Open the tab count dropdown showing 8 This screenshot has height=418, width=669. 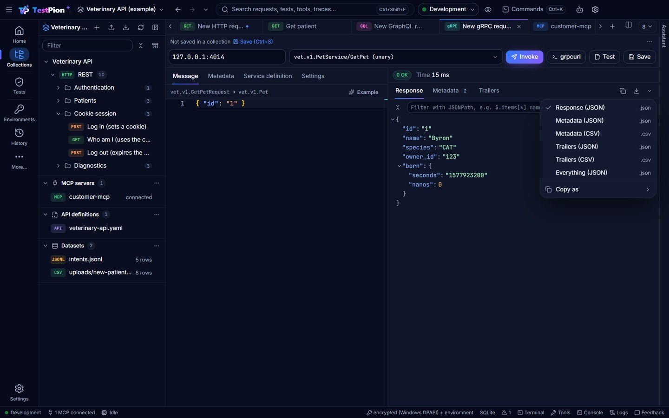(x=647, y=26)
